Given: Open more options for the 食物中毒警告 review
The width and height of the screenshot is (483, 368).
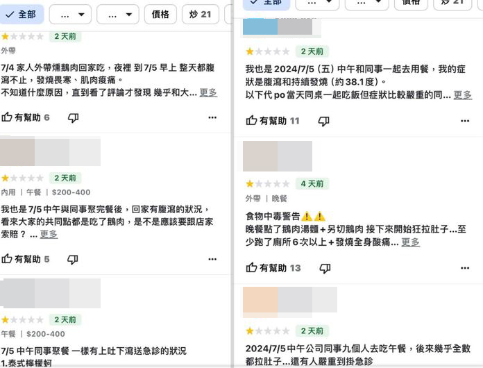Looking at the screenshot, I should [x=464, y=268].
